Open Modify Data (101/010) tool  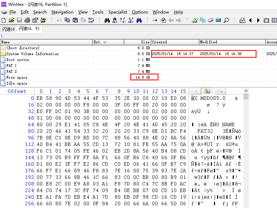point(91,20)
